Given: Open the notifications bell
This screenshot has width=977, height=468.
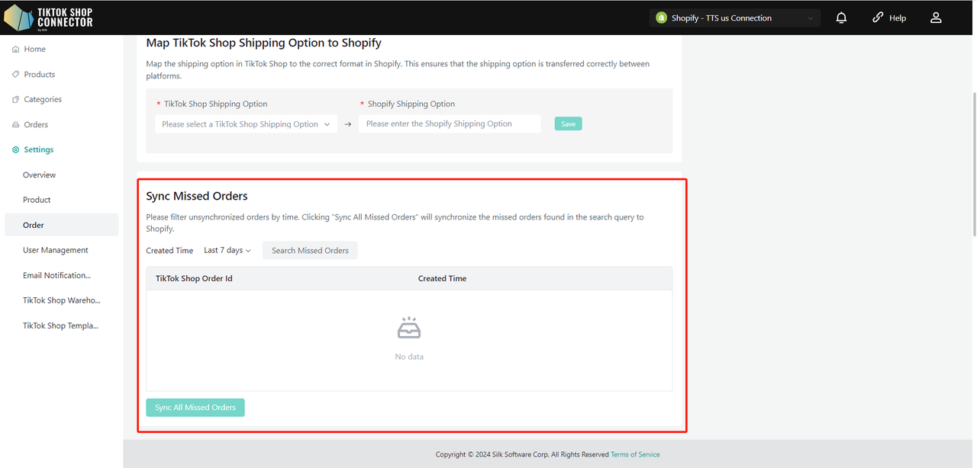Looking at the screenshot, I should pos(841,18).
